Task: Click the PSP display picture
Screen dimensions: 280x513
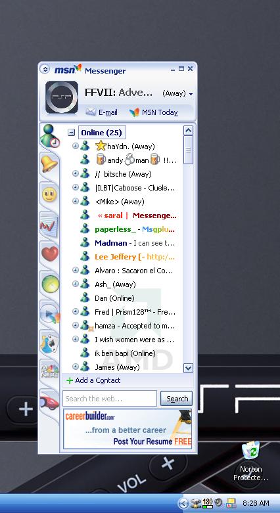Action: tap(62, 97)
